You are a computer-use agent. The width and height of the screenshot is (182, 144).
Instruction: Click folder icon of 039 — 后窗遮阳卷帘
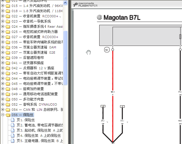(8, 58)
